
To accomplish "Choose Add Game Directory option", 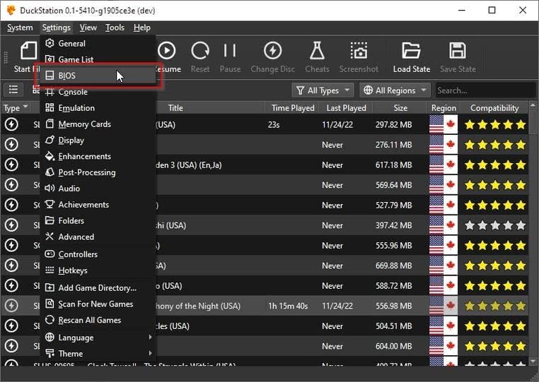I will (98, 287).
